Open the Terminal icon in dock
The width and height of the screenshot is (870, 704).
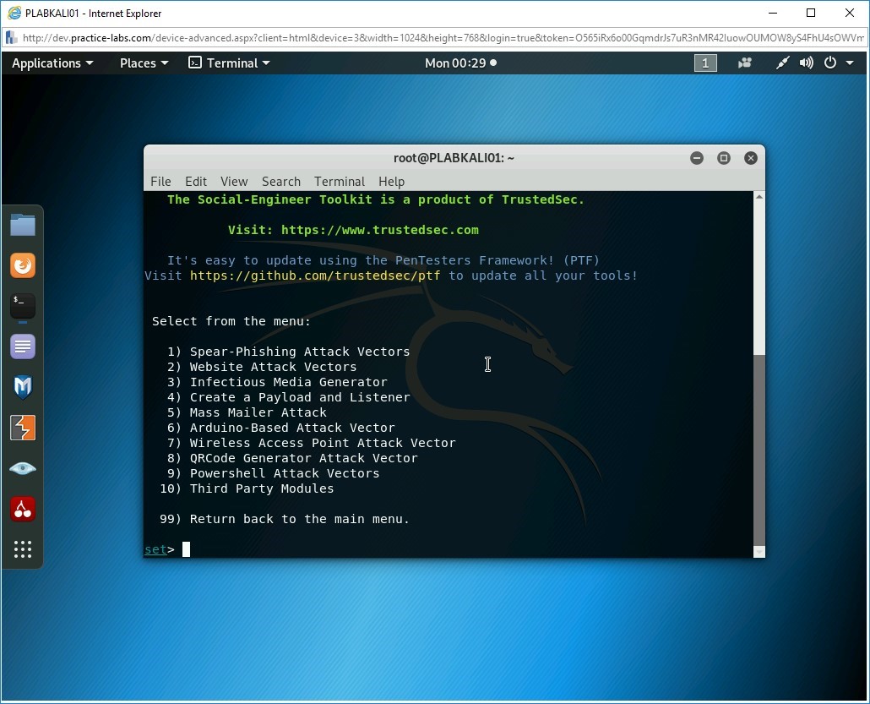click(23, 306)
